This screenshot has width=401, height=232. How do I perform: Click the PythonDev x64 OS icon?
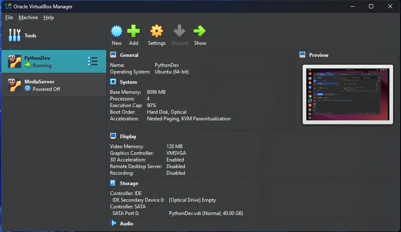pyautogui.click(x=14, y=62)
